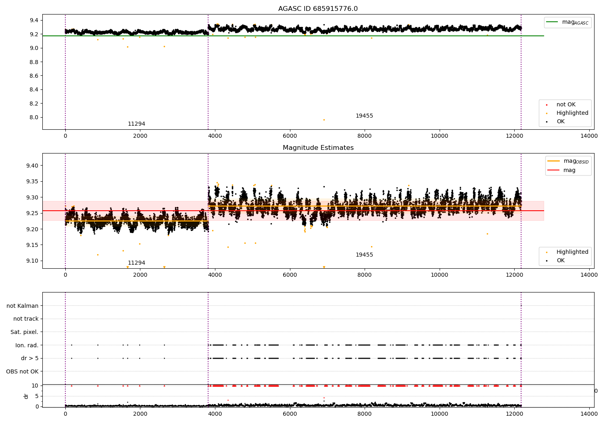Click the 'not Kalman' axis label
The image size is (605, 423).
pyautogui.click(x=23, y=306)
